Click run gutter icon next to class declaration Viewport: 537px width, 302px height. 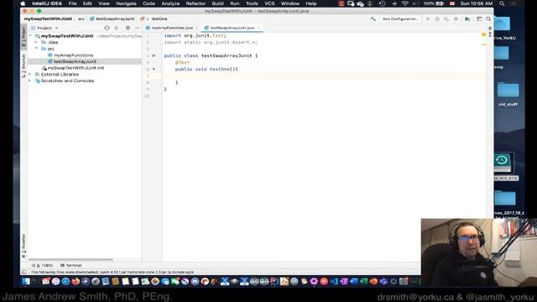coord(154,55)
